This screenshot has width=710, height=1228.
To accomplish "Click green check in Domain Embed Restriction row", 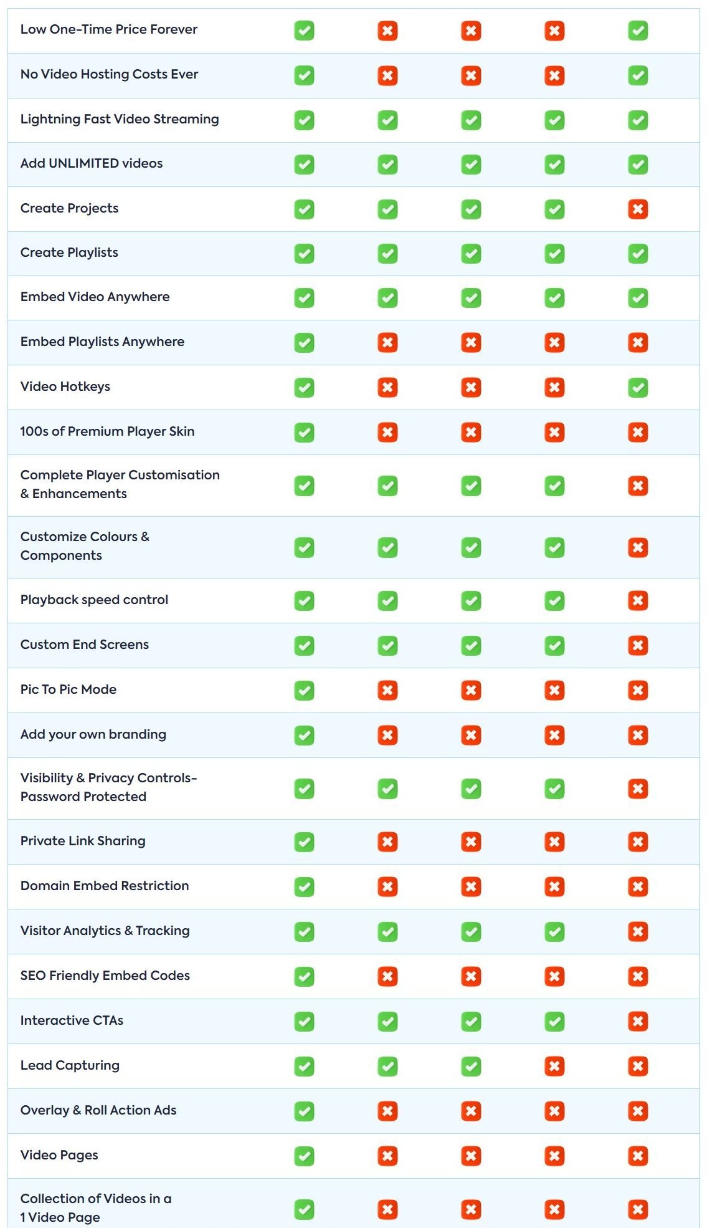I will coord(304,886).
